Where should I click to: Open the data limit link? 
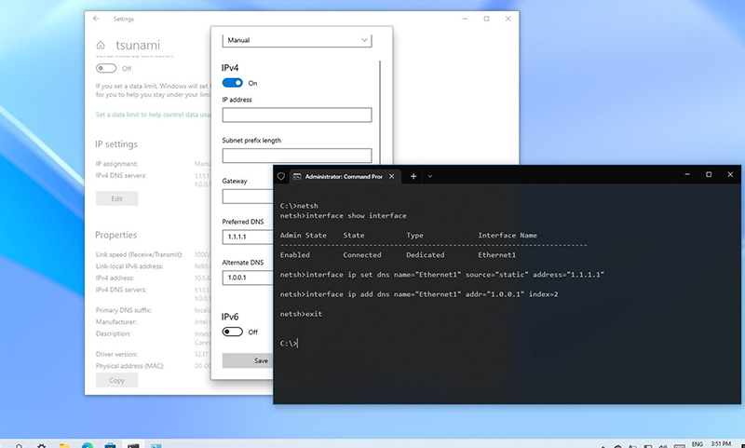(x=153, y=115)
